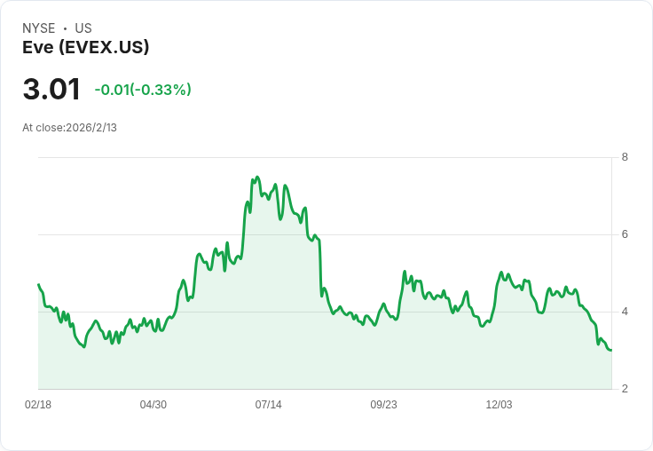Click the green shaded area under the line
Viewport: 653px width, 451px height.
pyautogui.click(x=266, y=337)
